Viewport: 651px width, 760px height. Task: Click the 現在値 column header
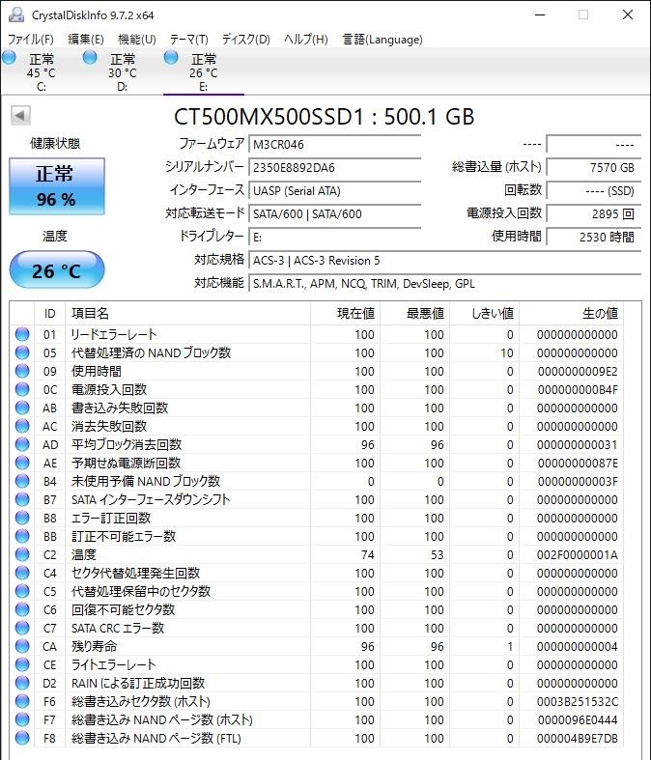click(345, 314)
